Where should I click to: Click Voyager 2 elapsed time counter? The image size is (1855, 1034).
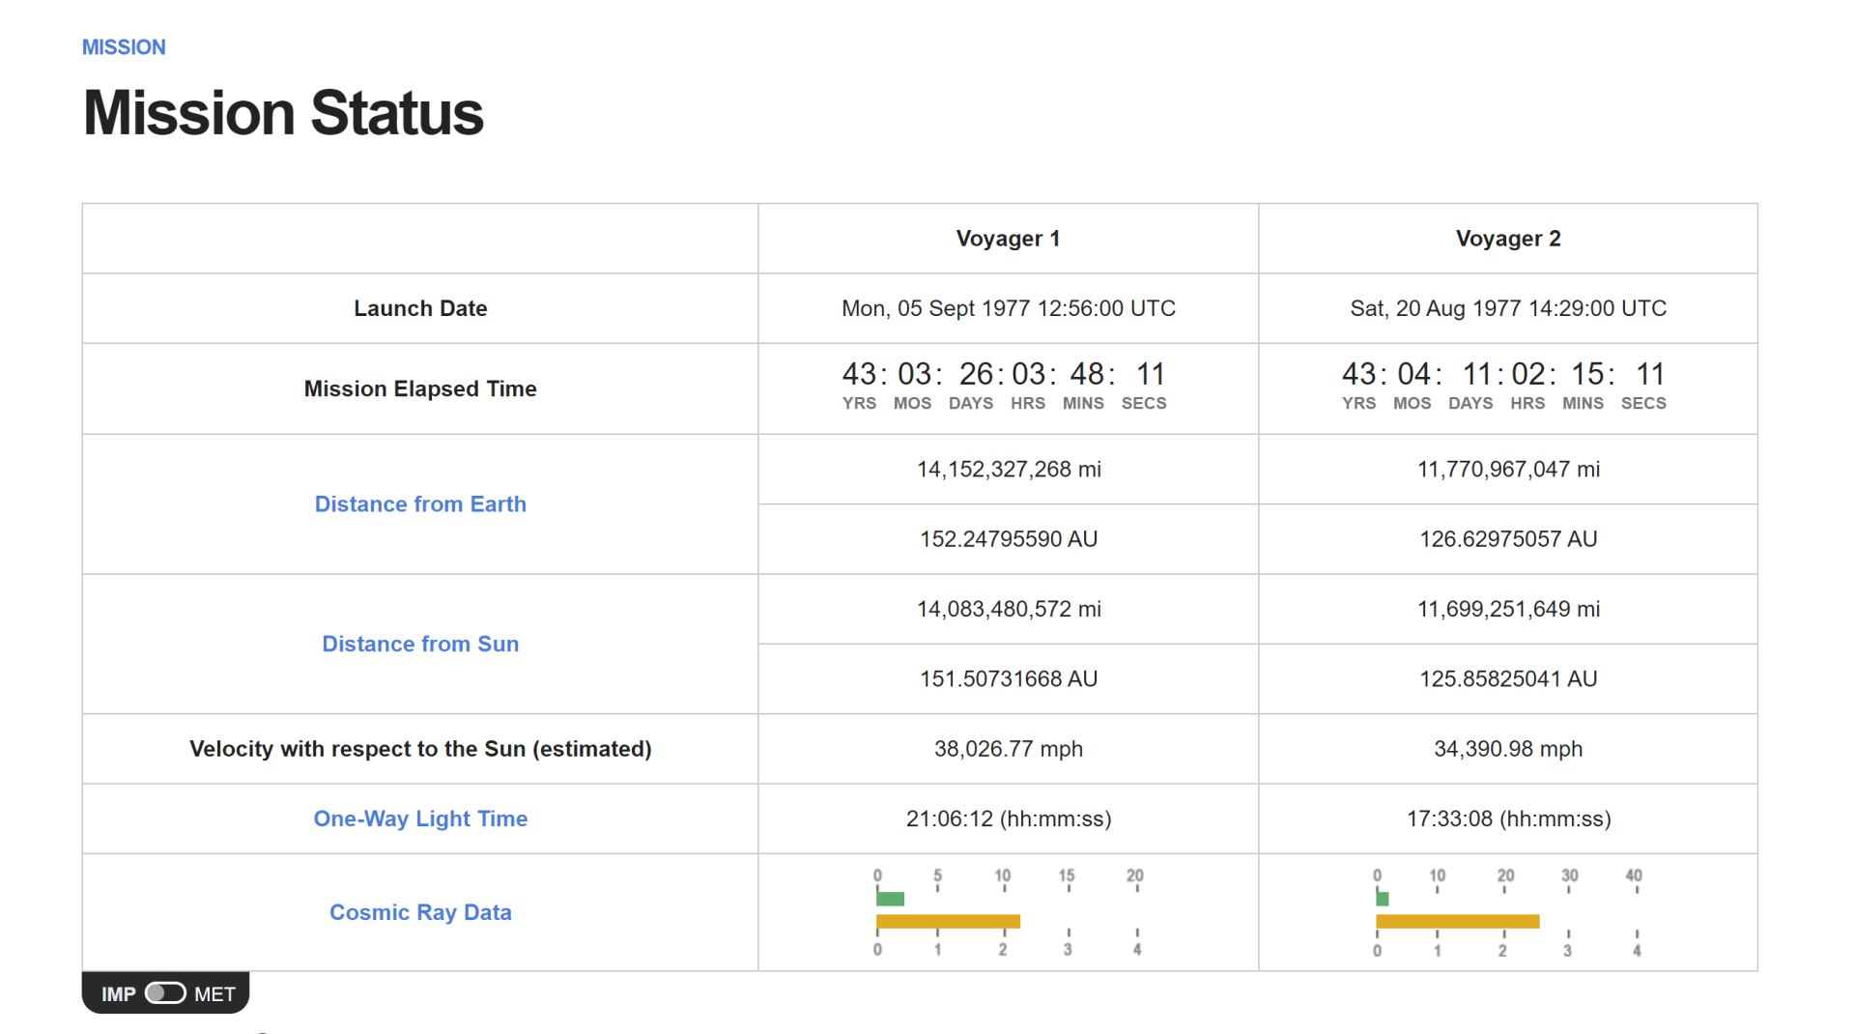[1504, 386]
